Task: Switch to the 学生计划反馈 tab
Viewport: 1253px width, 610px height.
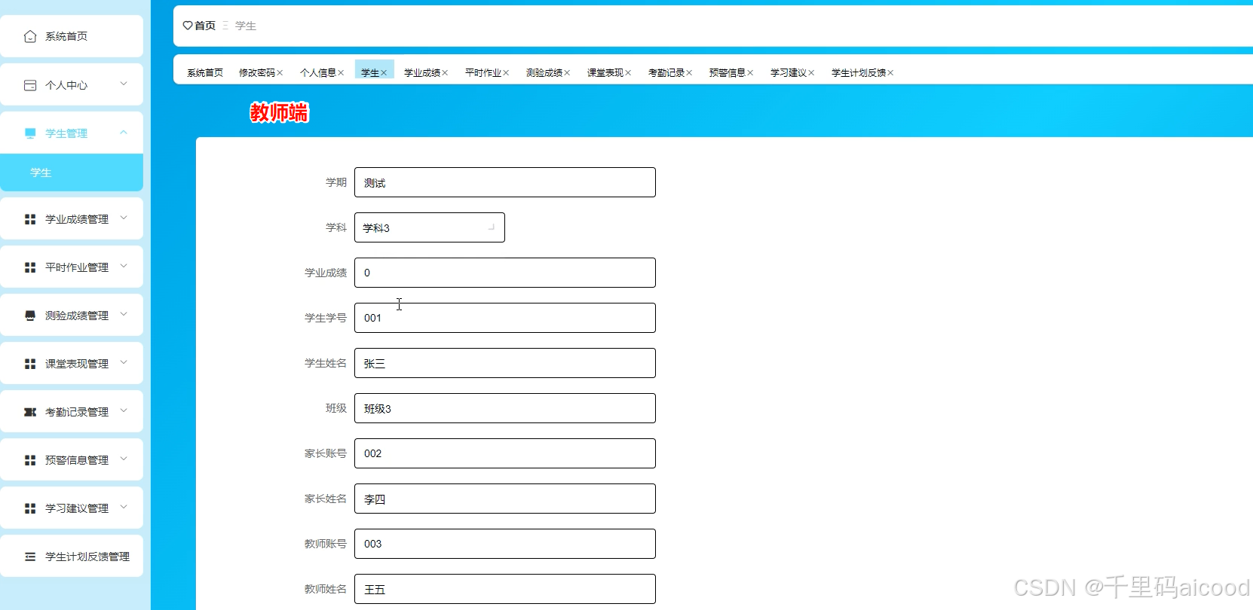Action: [x=859, y=73]
